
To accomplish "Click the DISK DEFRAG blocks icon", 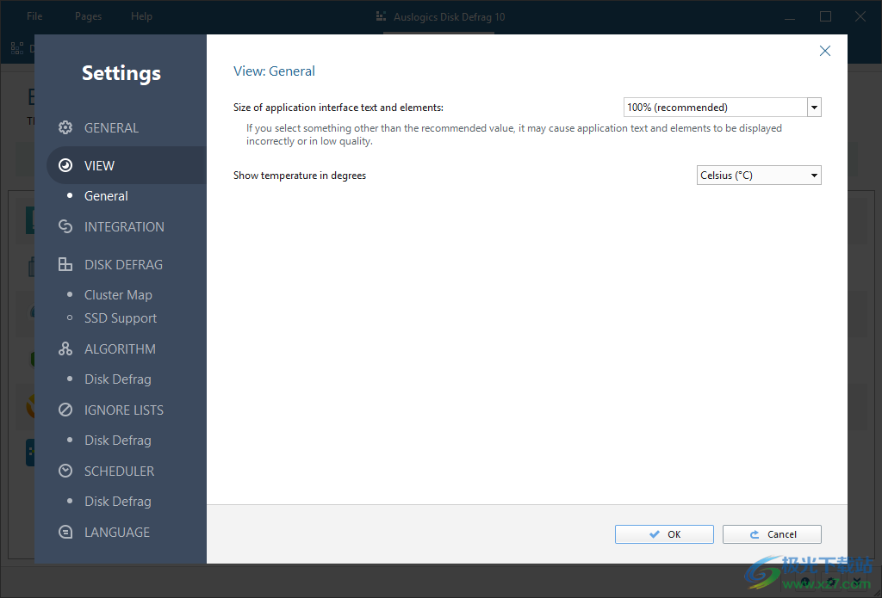I will (65, 264).
